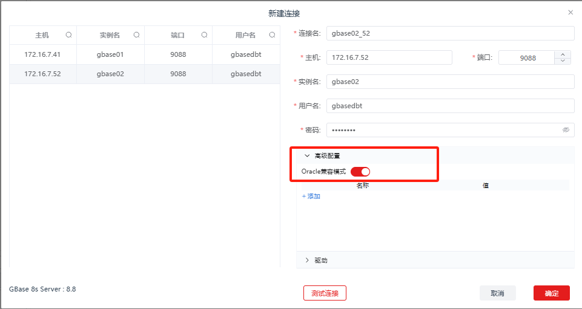This screenshot has height=309, width=582.
Task: Click search icon in 用户名 column header
Action: click(x=272, y=35)
